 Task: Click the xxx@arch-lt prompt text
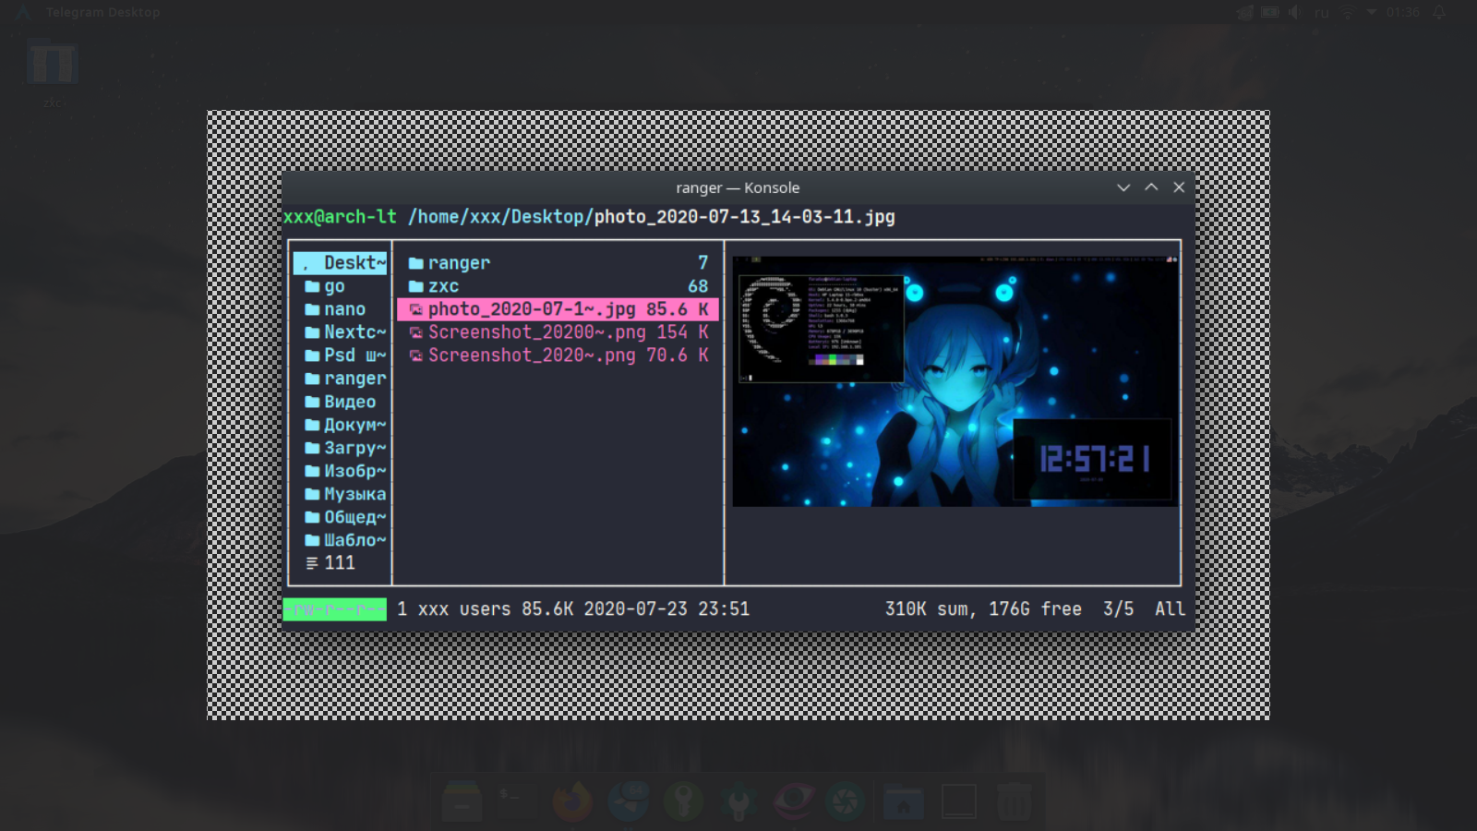tap(340, 217)
